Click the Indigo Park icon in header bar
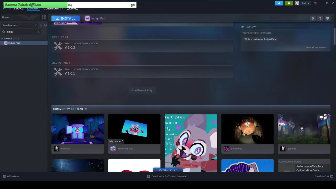 click(87, 18)
